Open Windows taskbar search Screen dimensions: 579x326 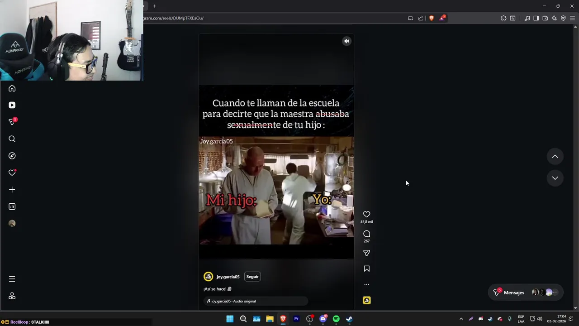[243, 319]
